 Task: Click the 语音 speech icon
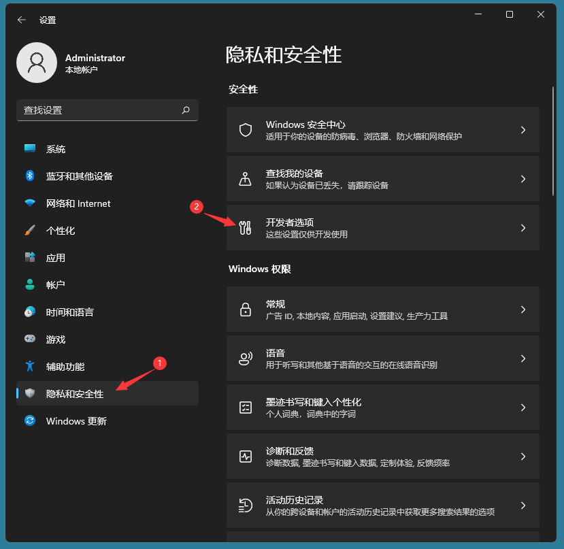[x=246, y=359]
